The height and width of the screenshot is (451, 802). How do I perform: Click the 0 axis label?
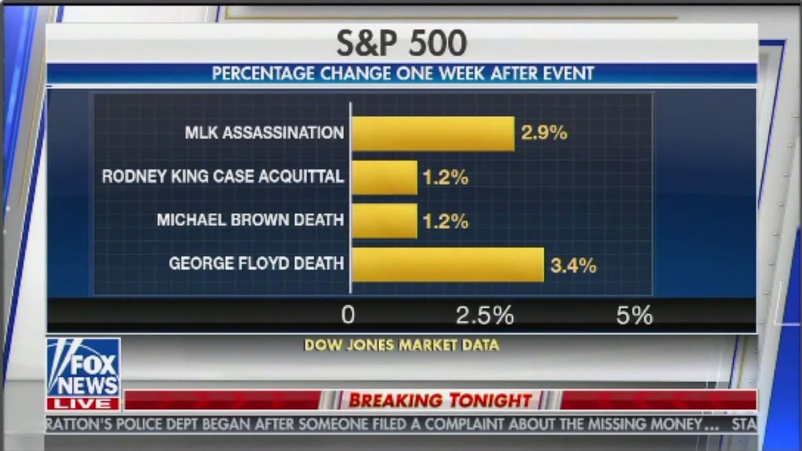click(x=348, y=315)
